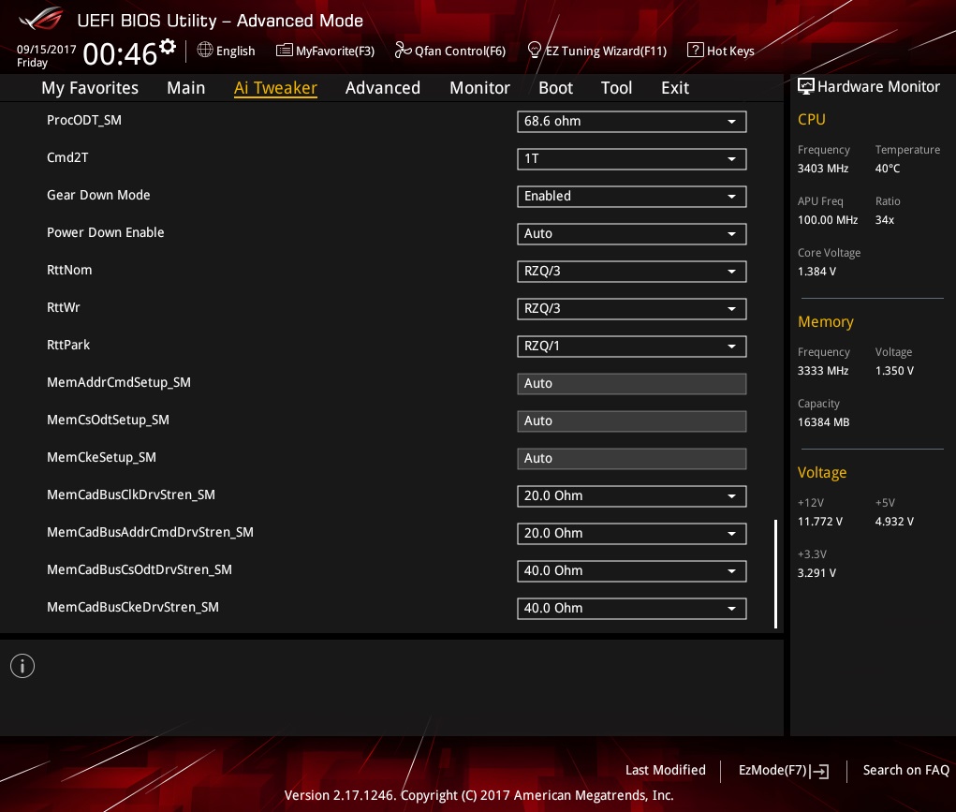The width and height of the screenshot is (956, 812).
Task: Open the MemCadBusCsOdtDrvStren_SM dropdown
Action: (x=631, y=571)
